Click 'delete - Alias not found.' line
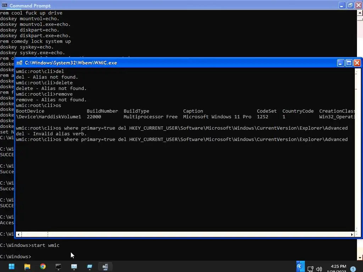The image size is (363, 272). click(x=51, y=88)
